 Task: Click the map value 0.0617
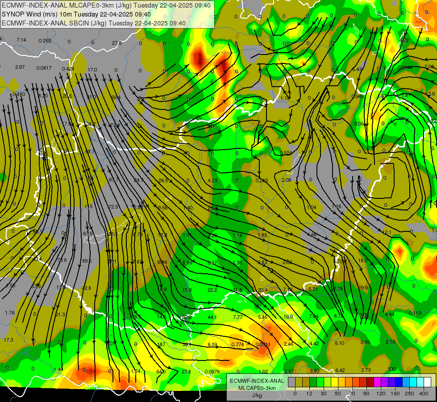click(44, 68)
